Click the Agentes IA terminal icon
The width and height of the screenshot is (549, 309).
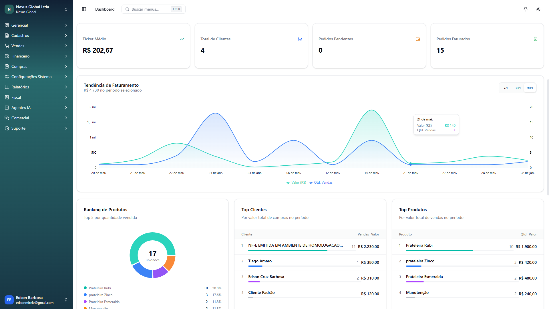(x=7, y=108)
